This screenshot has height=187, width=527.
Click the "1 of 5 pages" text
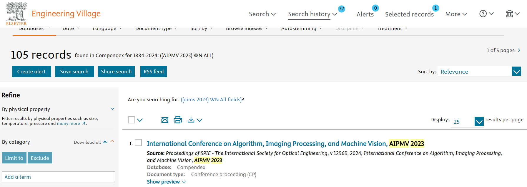[x=501, y=50]
